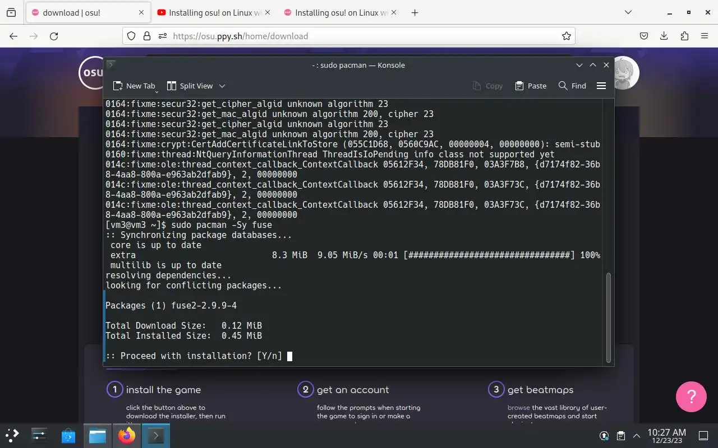
Task: Click the 'browse' link under get beatmaps
Action: (x=519, y=408)
